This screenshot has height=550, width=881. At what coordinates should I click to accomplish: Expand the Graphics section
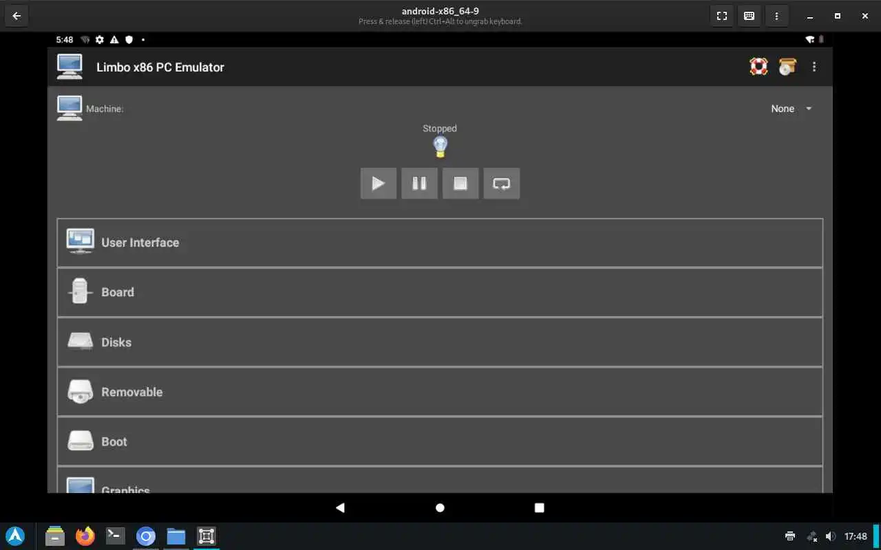click(440, 481)
